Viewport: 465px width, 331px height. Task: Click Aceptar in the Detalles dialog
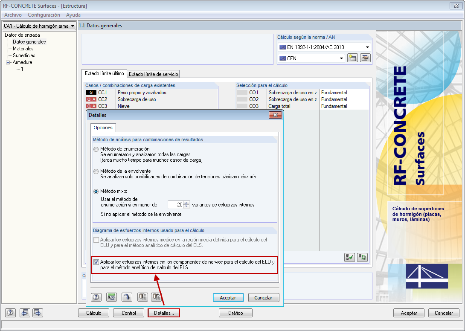(228, 297)
